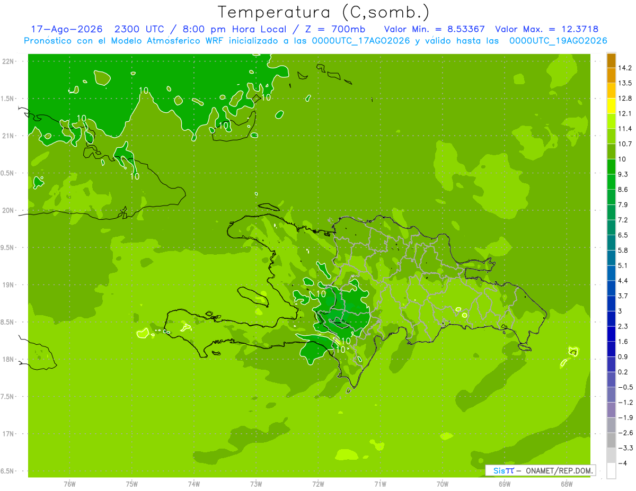Click the "-1.9" colorbar value
Screen dimensions: 636x491
pos(625,418)
